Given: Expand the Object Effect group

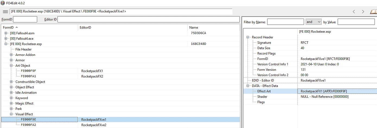Looking at the screenshot, I should (x=11, y=87).
